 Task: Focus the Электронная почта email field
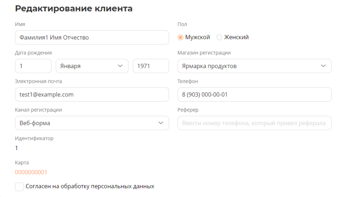pos(92,94)
